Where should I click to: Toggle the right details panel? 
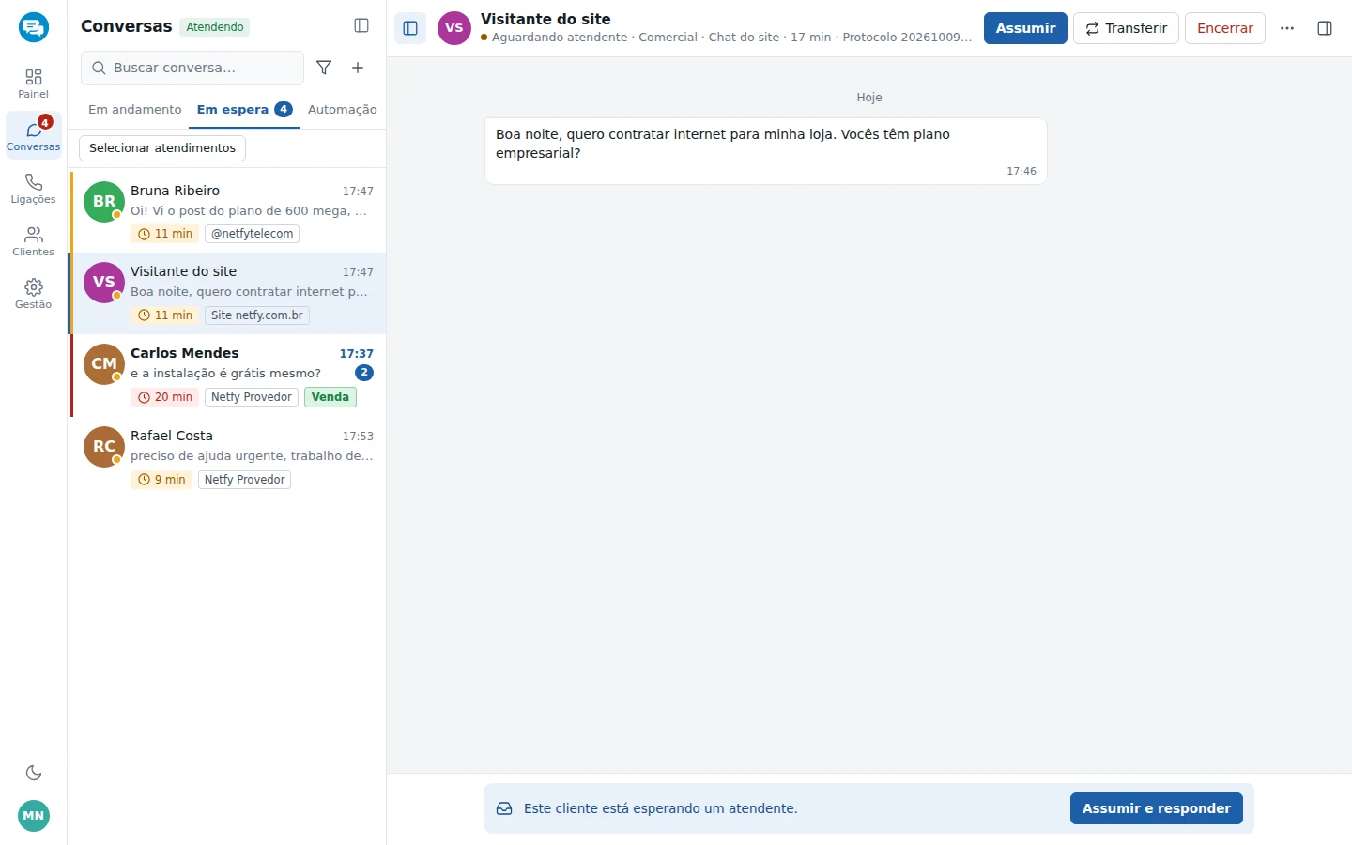click(1325, 28)
